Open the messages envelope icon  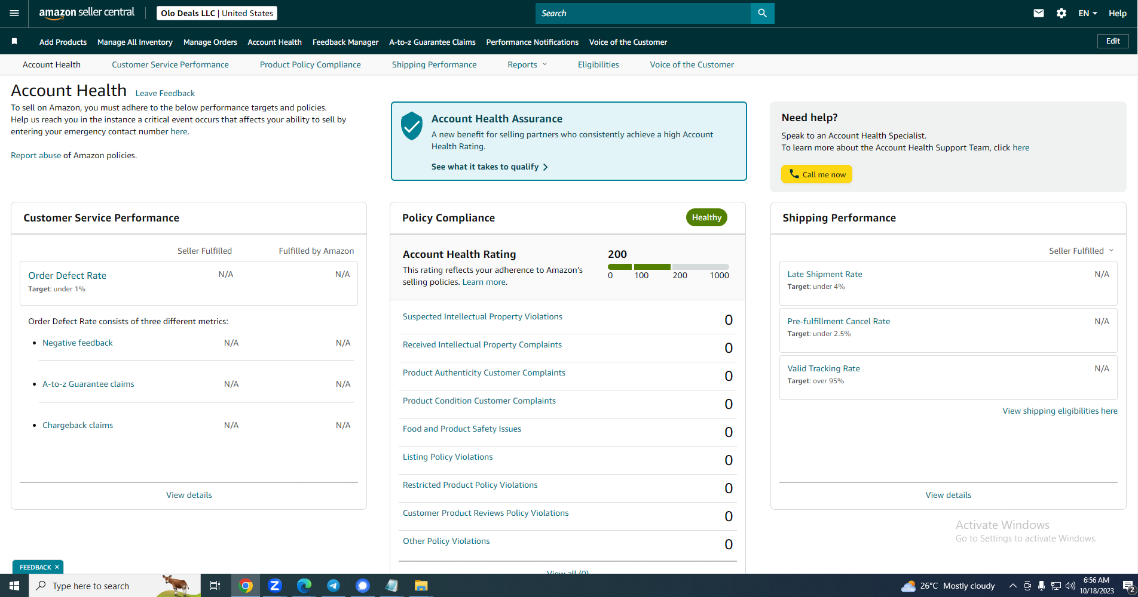coord(1039,13)
